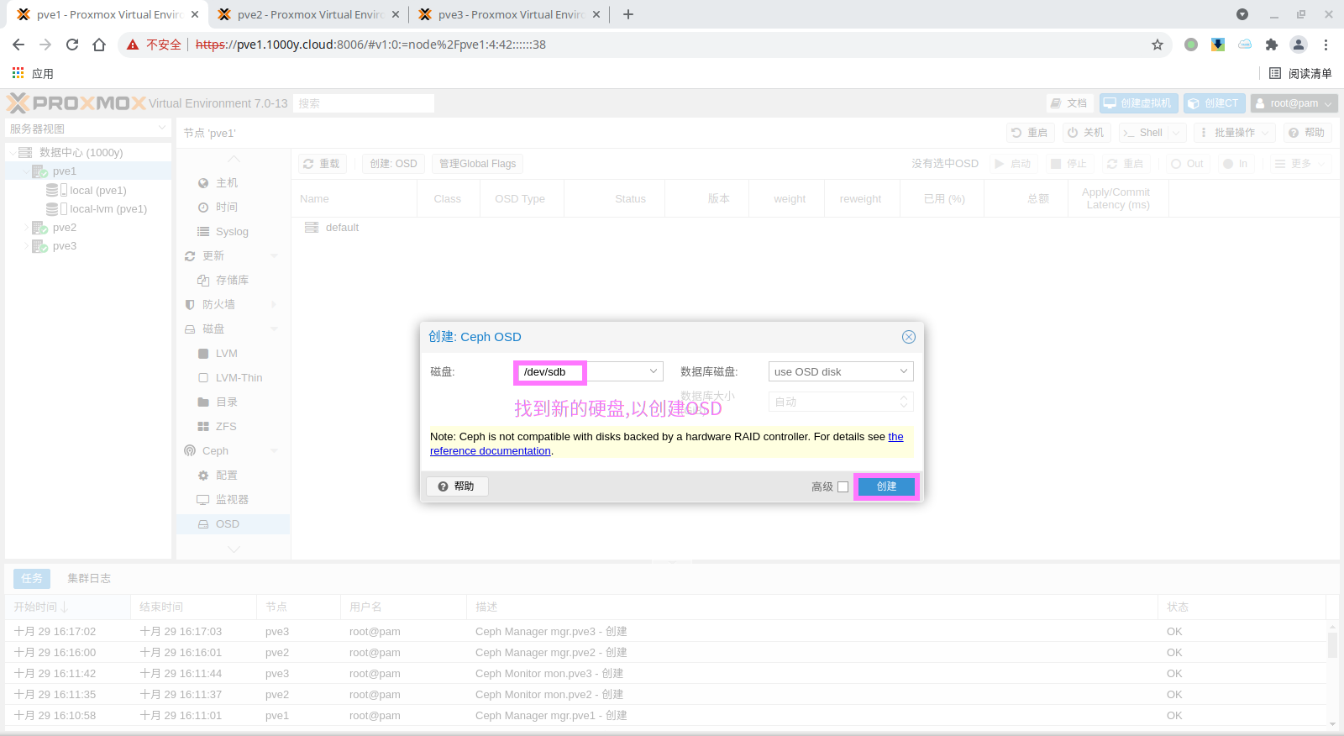Click the search field in Proxmox header
Viewport: 1344px width, 736px height.
pos(364,103)
